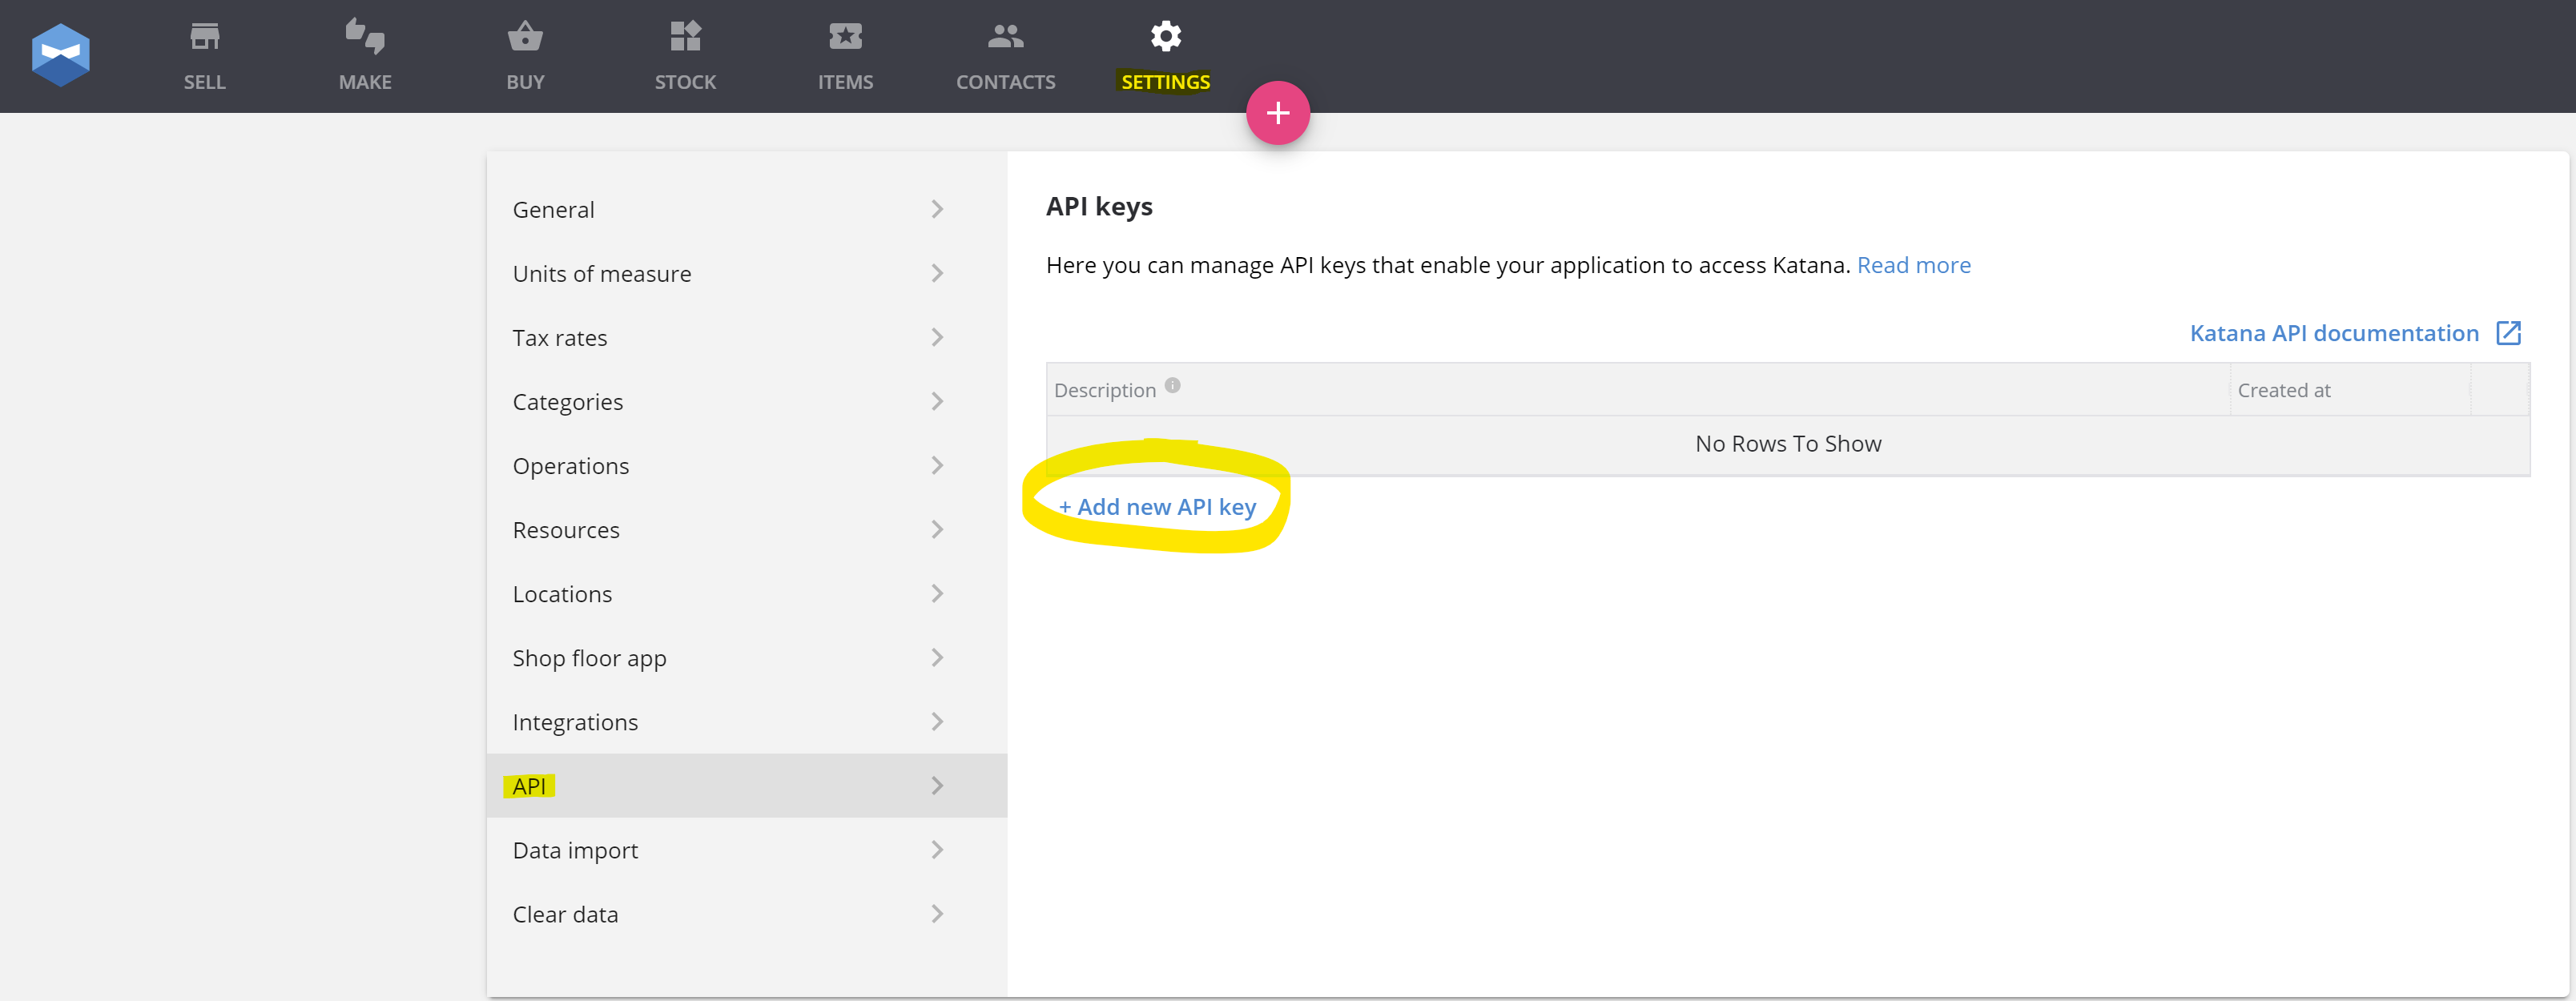This screenshot has width=2576, height=1001.
Task: Open the Buy basket icon
Action: pyautogui.click(x=525, y=36)
